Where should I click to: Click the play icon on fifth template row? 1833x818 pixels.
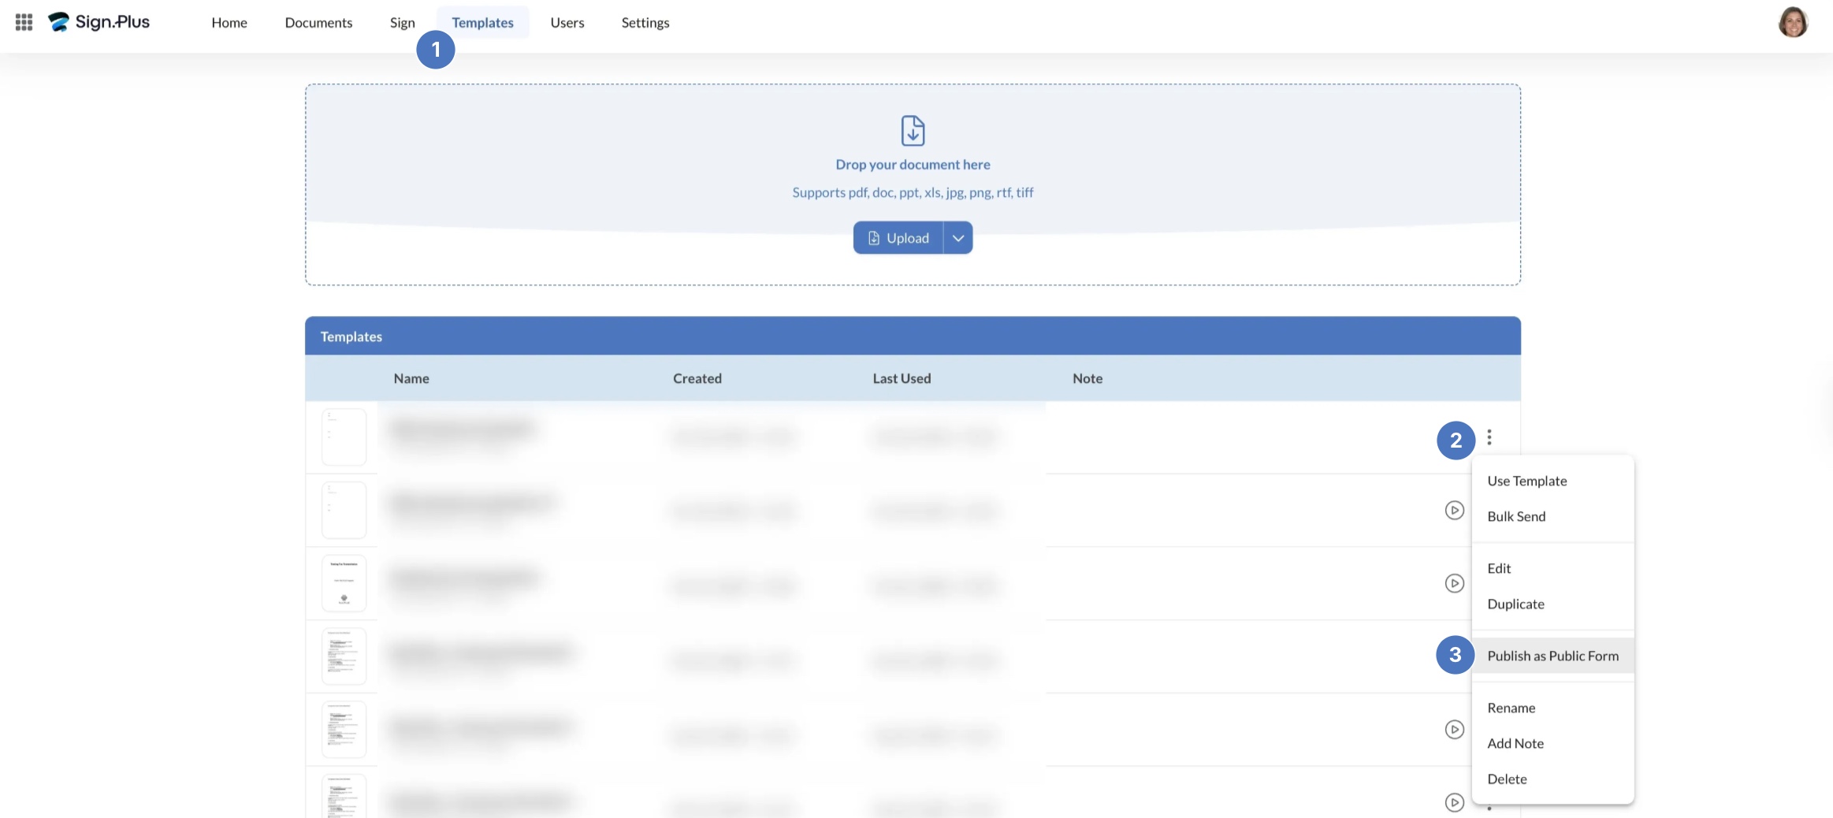[1454, 730]
